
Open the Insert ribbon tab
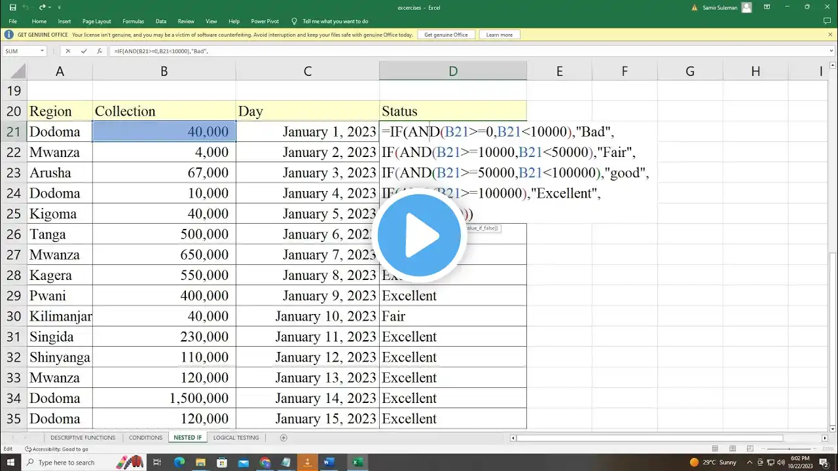pos(64,21)
